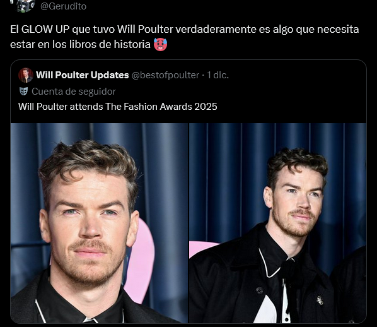Click the Will Poulter Updates display name
The image size is (377, 327).
coord(83,75)
